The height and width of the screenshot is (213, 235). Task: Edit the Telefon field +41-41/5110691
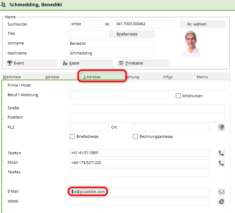(x=139, y=153)
